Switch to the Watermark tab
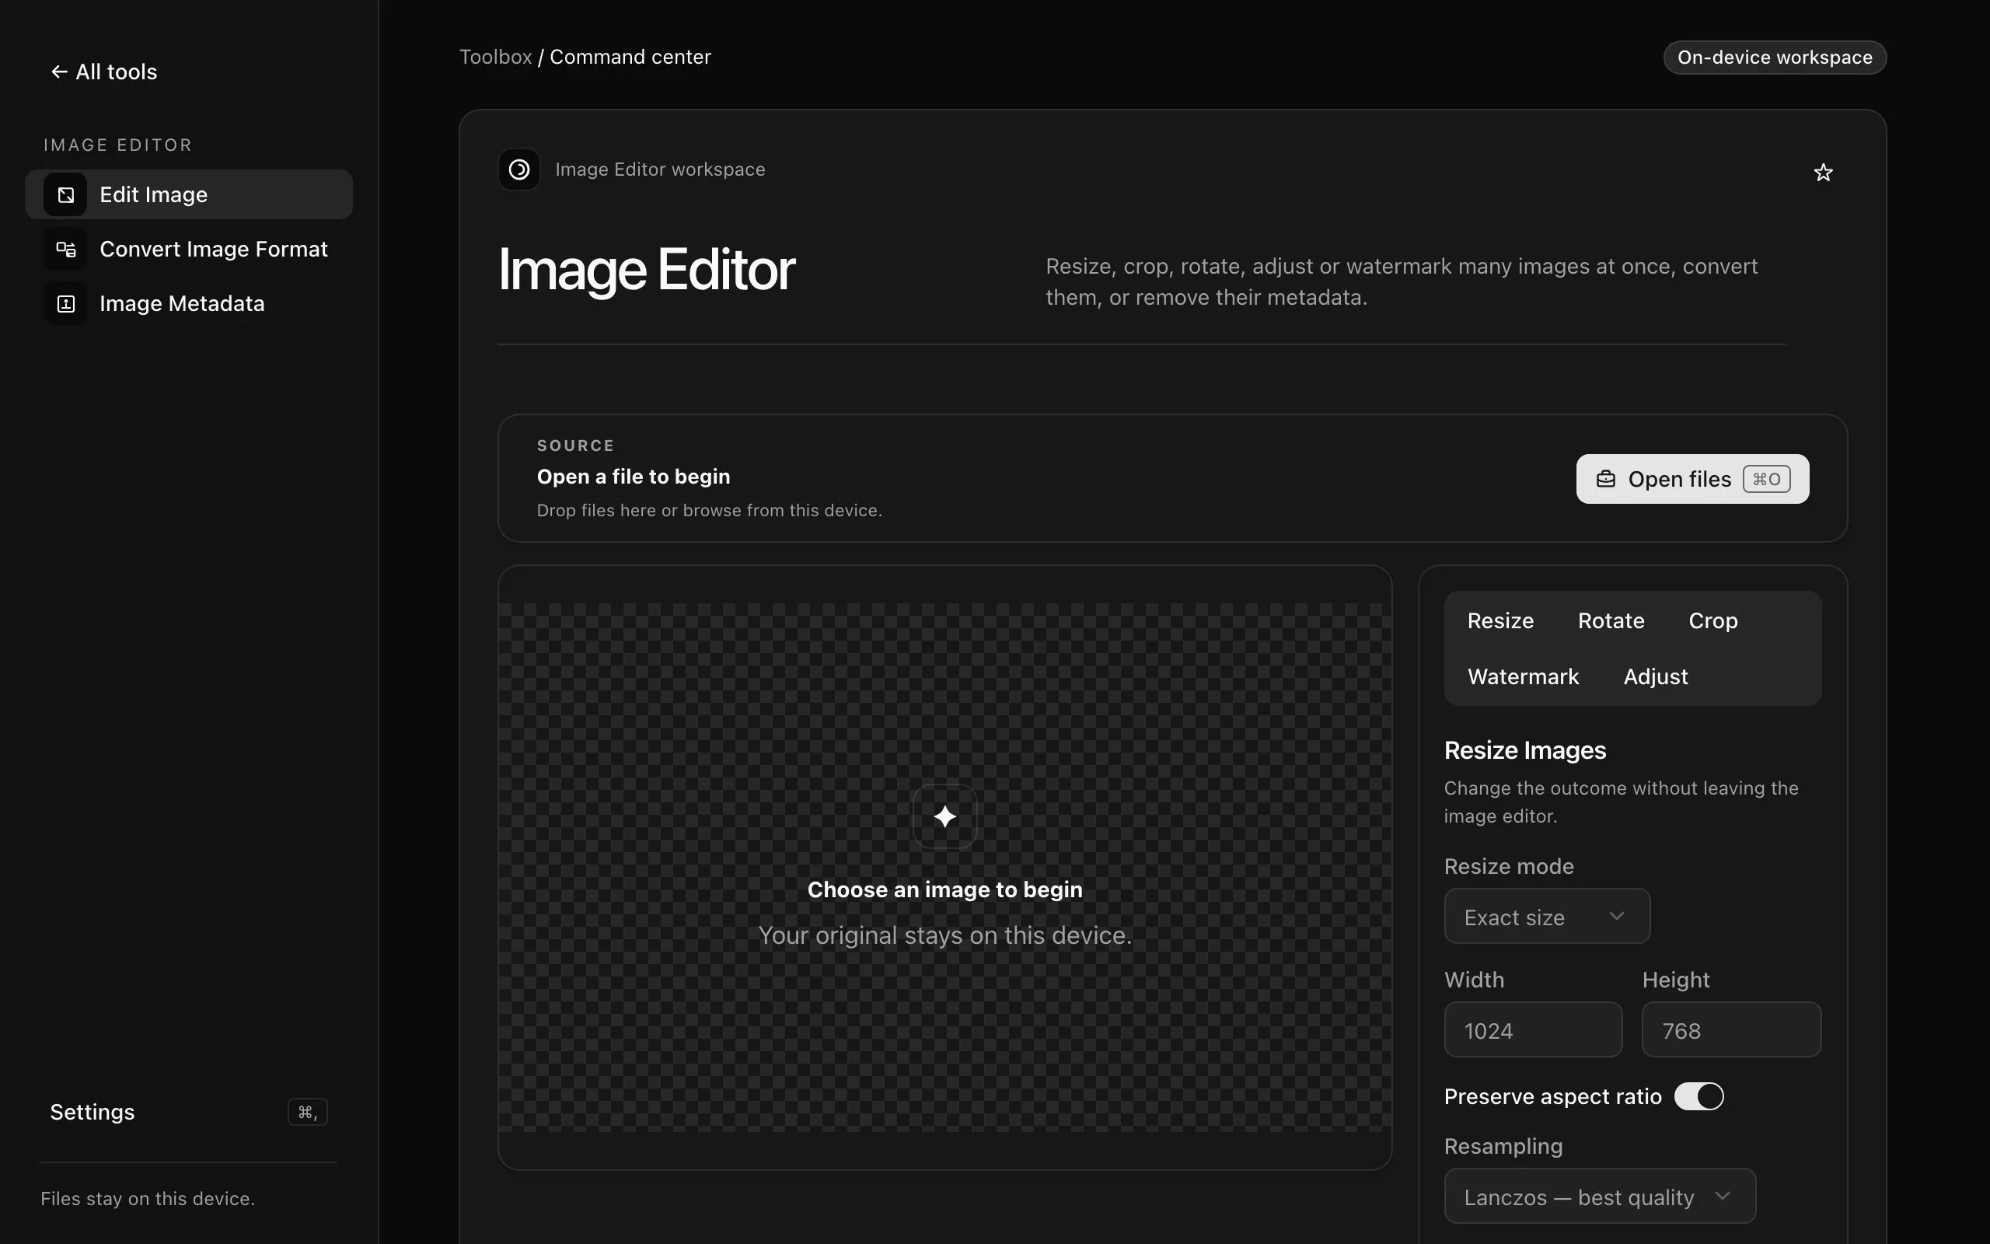This screenshot has width=1990, height=1244. (1523, 676)
